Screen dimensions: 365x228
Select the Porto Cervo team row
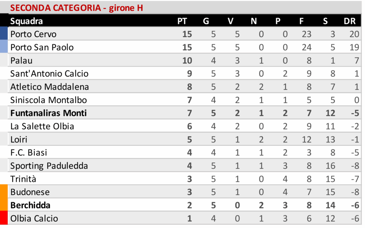(184, 33)
